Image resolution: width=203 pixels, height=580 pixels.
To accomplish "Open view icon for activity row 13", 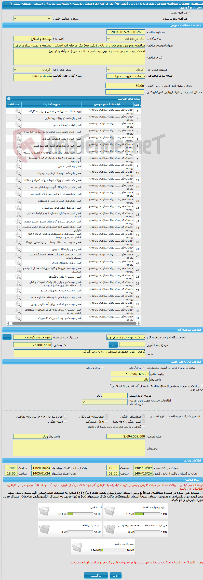I will pyautogui.click(x=18, y=194).
